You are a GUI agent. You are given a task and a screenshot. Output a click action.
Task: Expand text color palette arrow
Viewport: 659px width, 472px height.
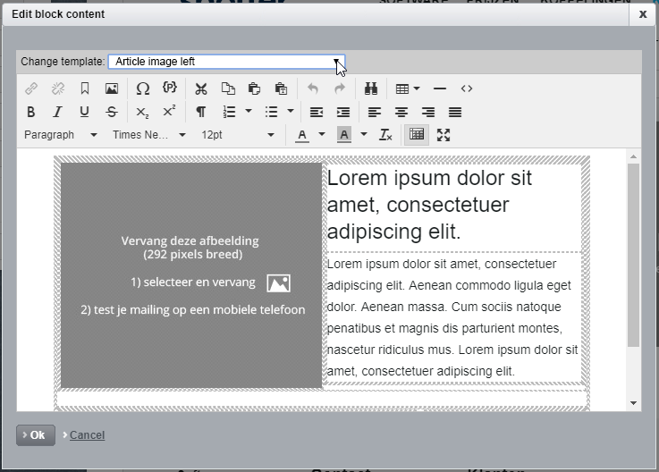pyautogui.click(x=322, y=134)
